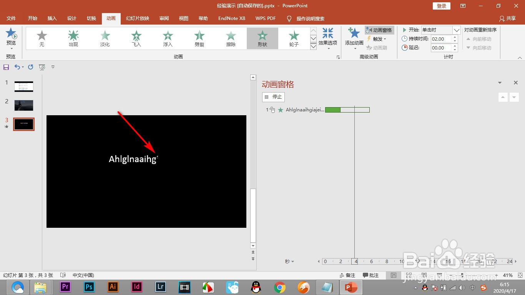The image size is (525, 295).
Task: Switch to the 插入 insert tab
Action: [x=52, y=18]
